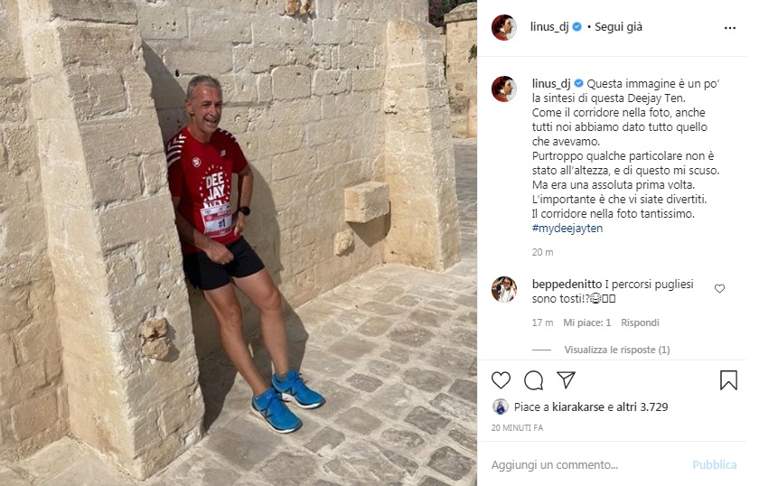Open #mydeejayten hashtag link
Screen dimensions: 759x486
pos(567,228)
